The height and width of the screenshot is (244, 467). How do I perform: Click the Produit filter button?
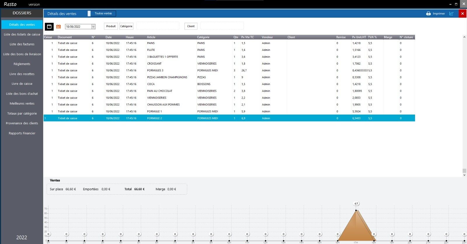111,26
